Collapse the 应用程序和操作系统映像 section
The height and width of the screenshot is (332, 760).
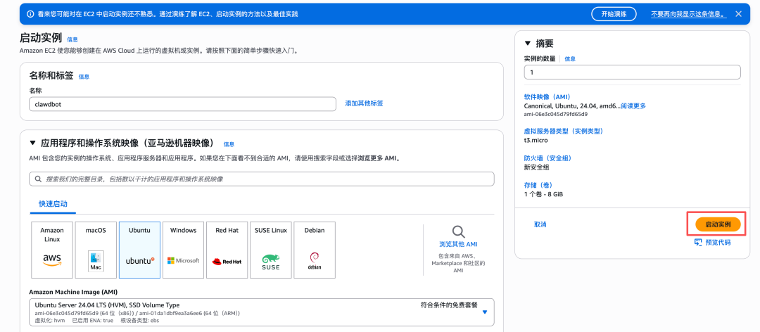click(x=32, y=143)
